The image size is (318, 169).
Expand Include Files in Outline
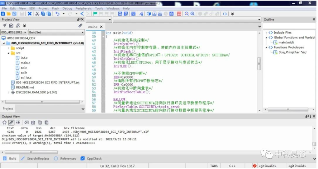pyautogui.click(x=266, y=33)
